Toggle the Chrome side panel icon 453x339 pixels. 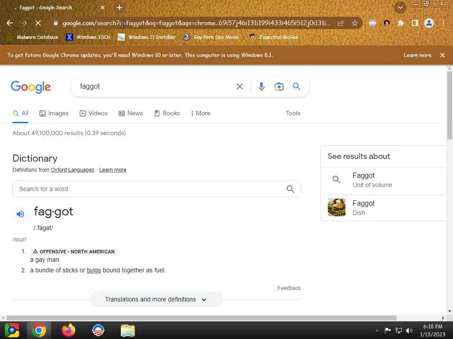pyautogui.click(x=415, y=23)
